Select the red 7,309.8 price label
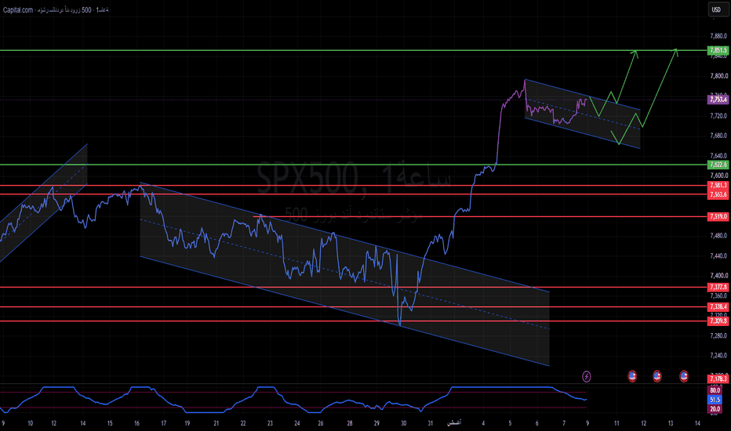731x431 pixels. pyautogui.click(x=718, y=321)
